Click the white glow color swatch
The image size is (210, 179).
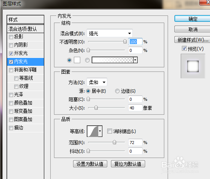point(77,60)
